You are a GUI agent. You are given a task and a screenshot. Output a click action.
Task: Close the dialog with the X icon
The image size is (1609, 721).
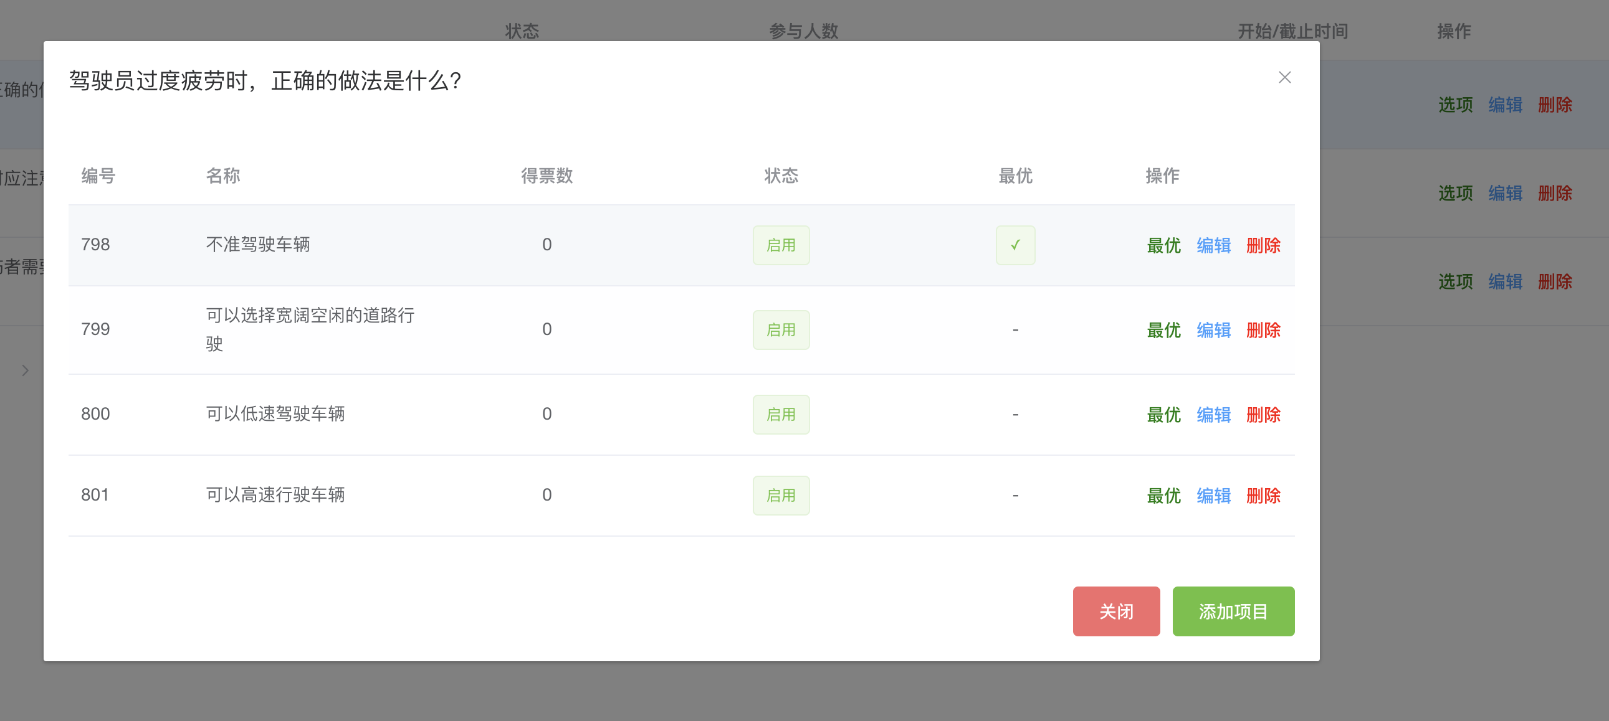tap(1284, 77)
